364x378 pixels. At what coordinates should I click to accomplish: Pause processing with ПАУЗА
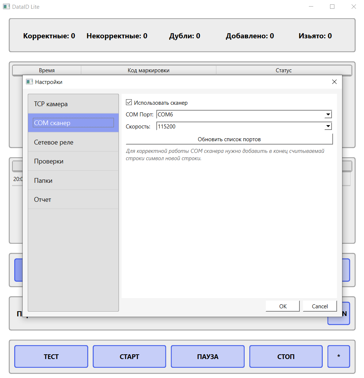click(x=207, y=356)
